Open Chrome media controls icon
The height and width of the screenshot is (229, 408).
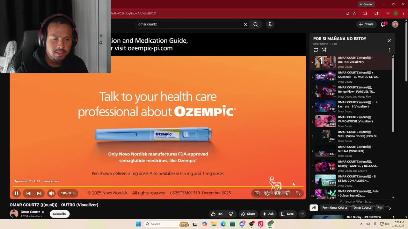point(388,13)
